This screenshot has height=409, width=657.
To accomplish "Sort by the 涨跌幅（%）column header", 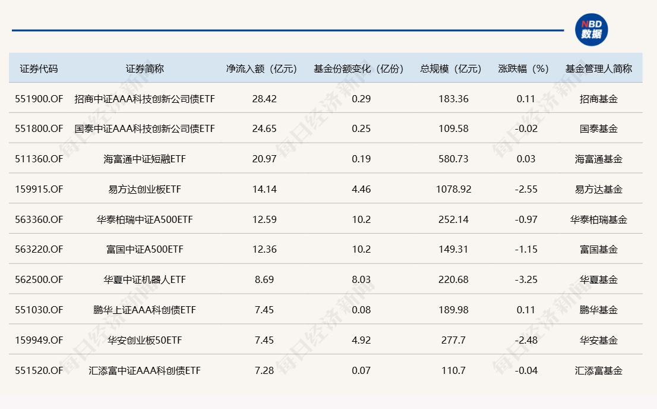I will 522,68.
